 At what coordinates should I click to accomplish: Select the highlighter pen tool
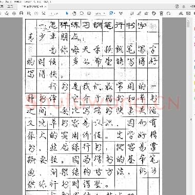click(139, 13)
